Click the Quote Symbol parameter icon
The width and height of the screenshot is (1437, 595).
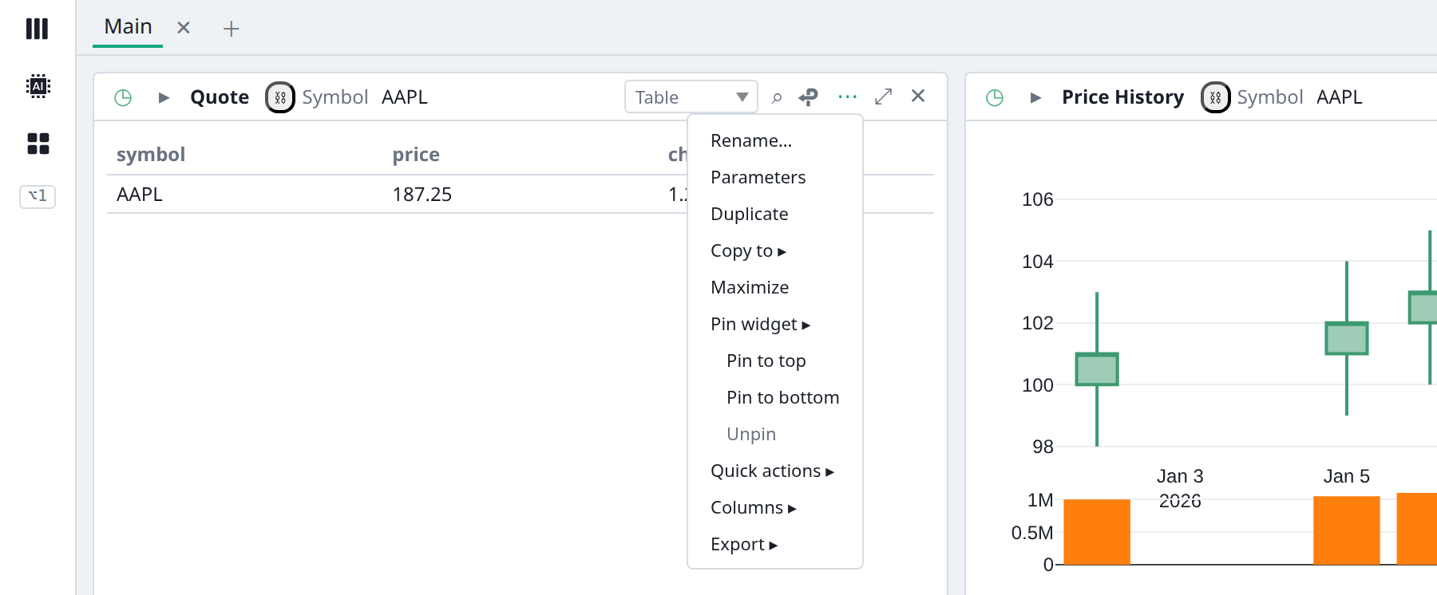coord(280,97)
